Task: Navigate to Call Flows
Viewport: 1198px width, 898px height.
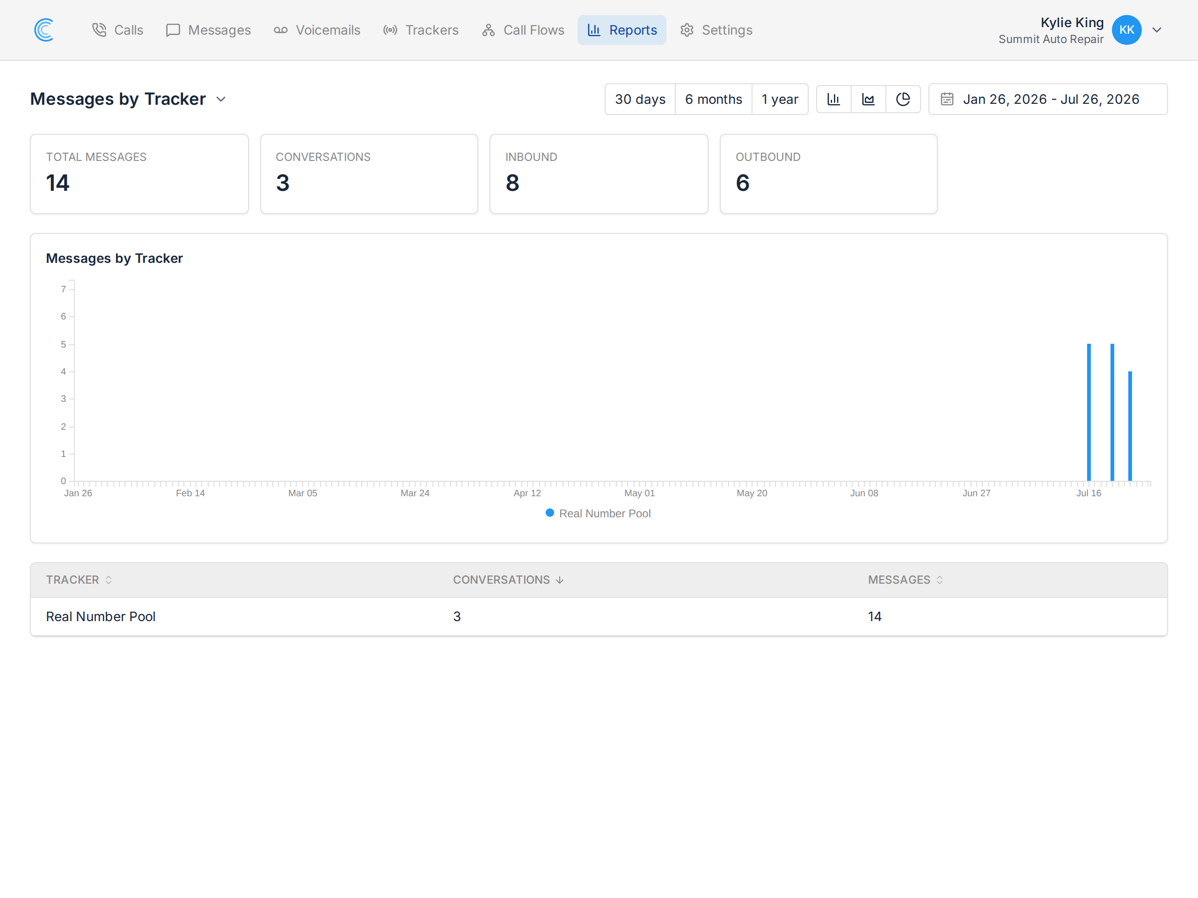Action: click(x=523, y=30)
